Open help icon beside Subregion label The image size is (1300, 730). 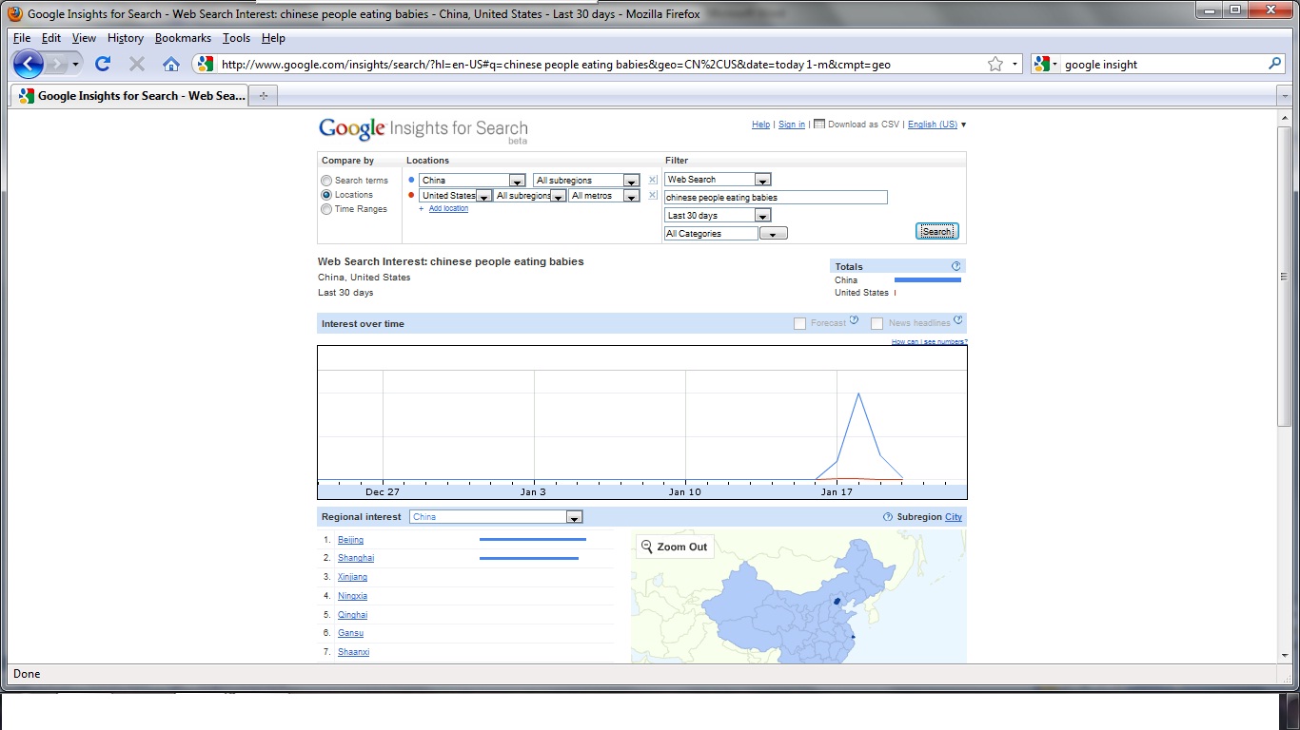[888, 517]
